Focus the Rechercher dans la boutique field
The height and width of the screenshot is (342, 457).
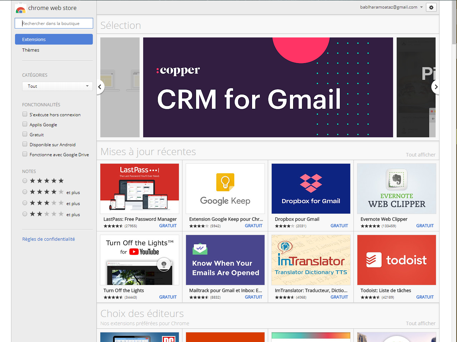click(x=54, y=23)
